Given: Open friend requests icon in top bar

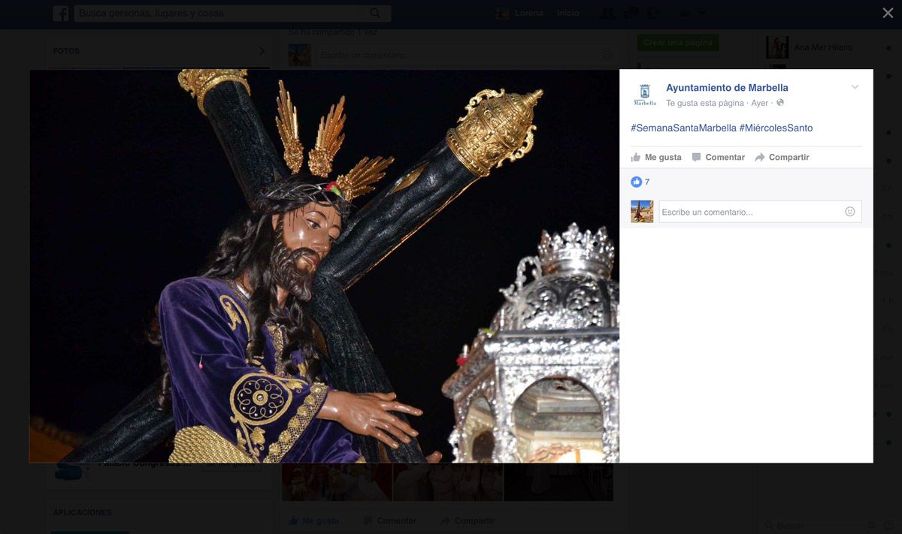Looking at the screenshot, I should [607, 14].
